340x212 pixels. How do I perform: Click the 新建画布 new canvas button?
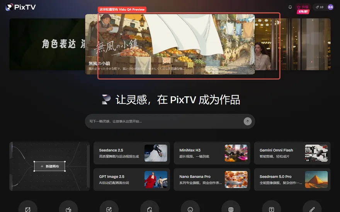click(50, 167)
